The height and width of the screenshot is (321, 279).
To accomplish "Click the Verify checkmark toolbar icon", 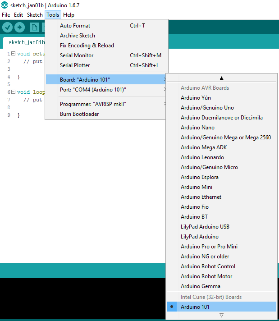I will 7,27.
